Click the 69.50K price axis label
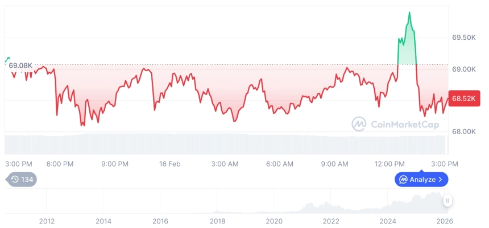 [463, 38]
